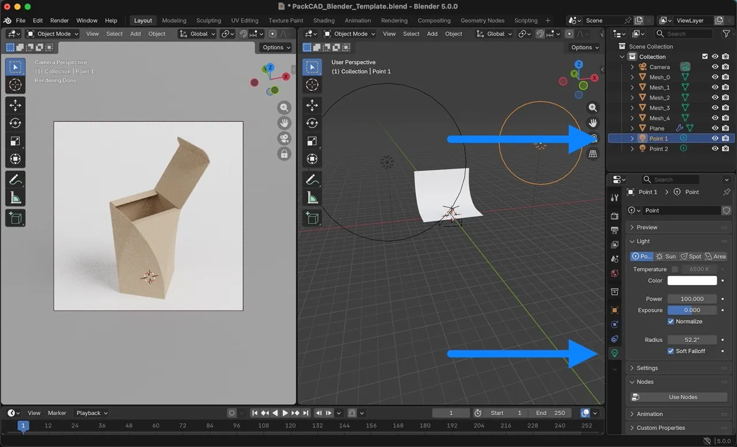Hide Mesh_2 with its eye icon
This screenshot has height=447, width=737.
click(x=715, y=98)
